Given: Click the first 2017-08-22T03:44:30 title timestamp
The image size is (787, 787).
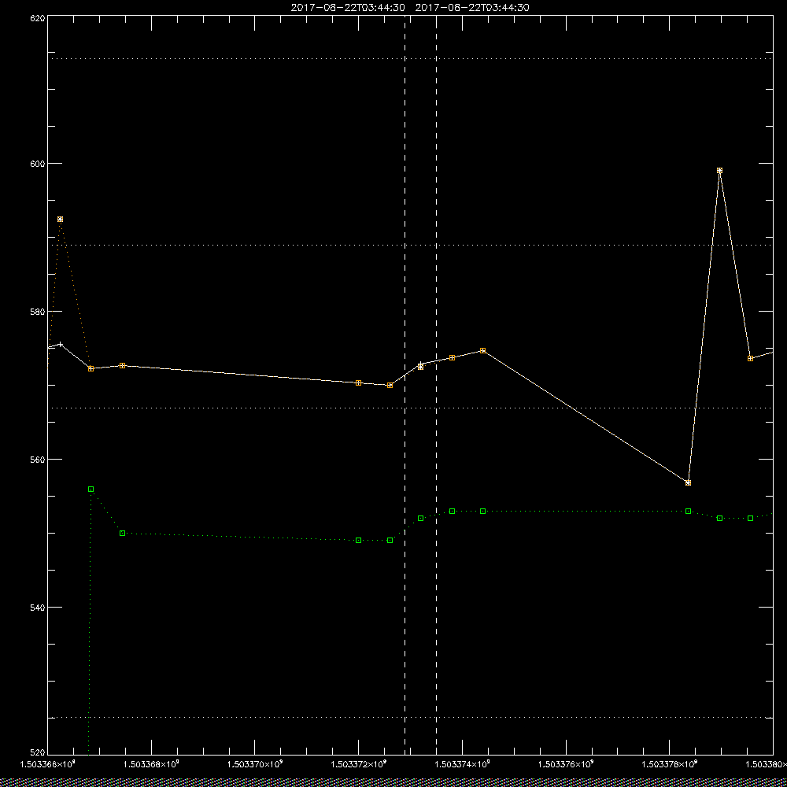Looking at the screenshot, I should pos(348,8).
